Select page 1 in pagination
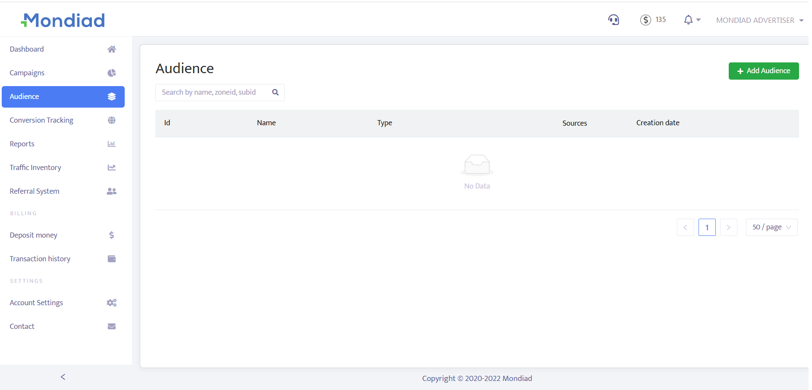This screenshot has height=390, width=812. point(707,227)
